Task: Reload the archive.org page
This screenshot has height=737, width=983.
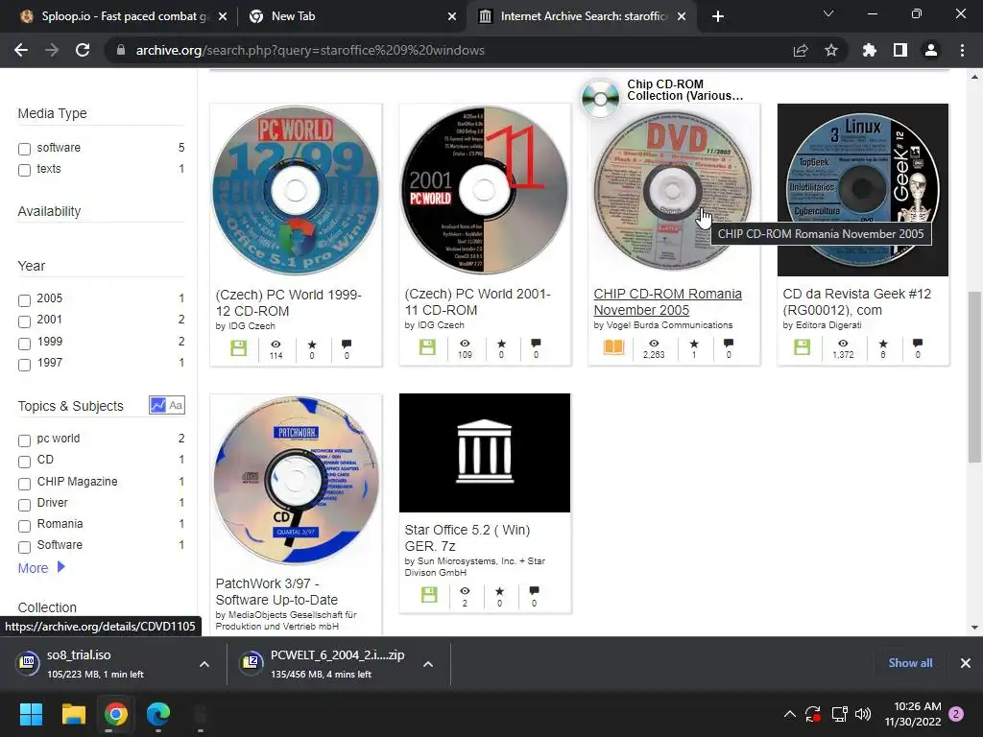Action: point(83,50)
